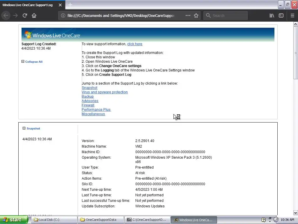Screen dimensions: 298x224
Task: Switch to 7-Zip C:\OneCareSupportD taskbar button
Action: pyautogui.click(x=147, y=220)
